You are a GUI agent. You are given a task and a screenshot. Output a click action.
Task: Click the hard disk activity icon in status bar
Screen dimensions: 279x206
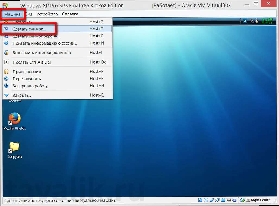(x=200, y=200)
